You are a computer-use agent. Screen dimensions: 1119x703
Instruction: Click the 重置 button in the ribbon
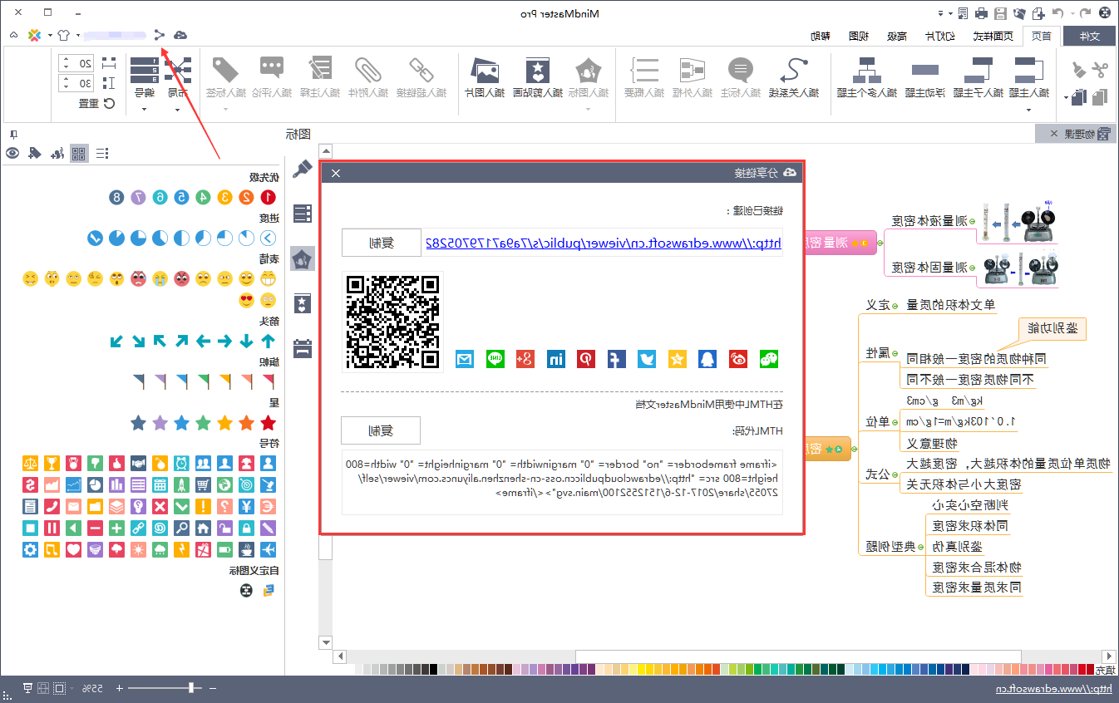point(96,103)
